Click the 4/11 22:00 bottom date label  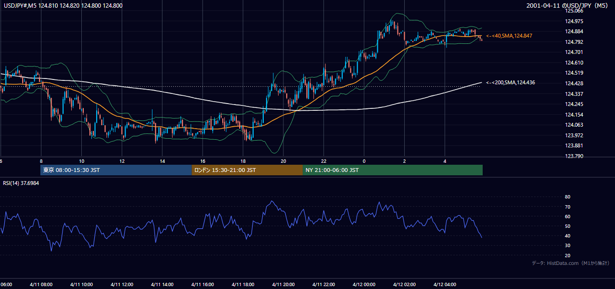pyautogui.click(x=324, y=284)
